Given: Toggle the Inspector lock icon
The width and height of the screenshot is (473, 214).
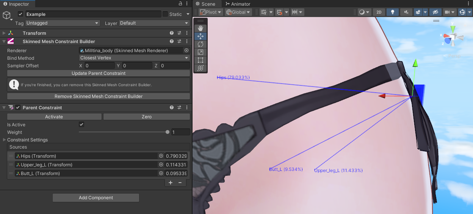Looking at the screenshot, I should coord(181,4).
